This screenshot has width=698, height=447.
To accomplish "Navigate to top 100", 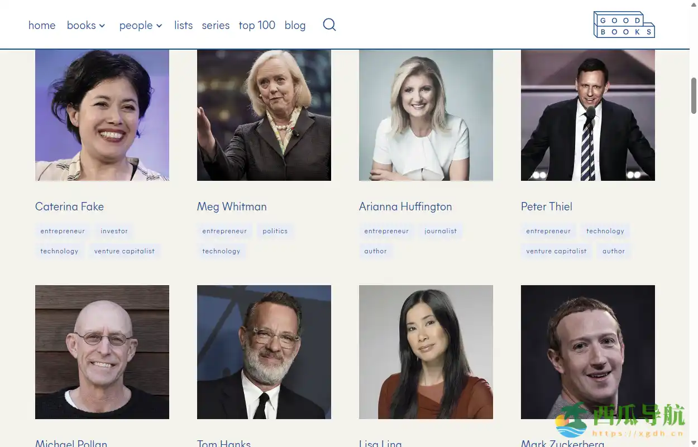I will tap(257, 25).
